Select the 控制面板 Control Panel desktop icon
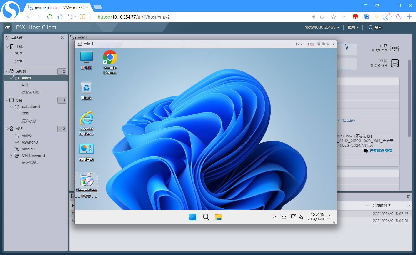 pyautogui.click(x=86, y=153)
